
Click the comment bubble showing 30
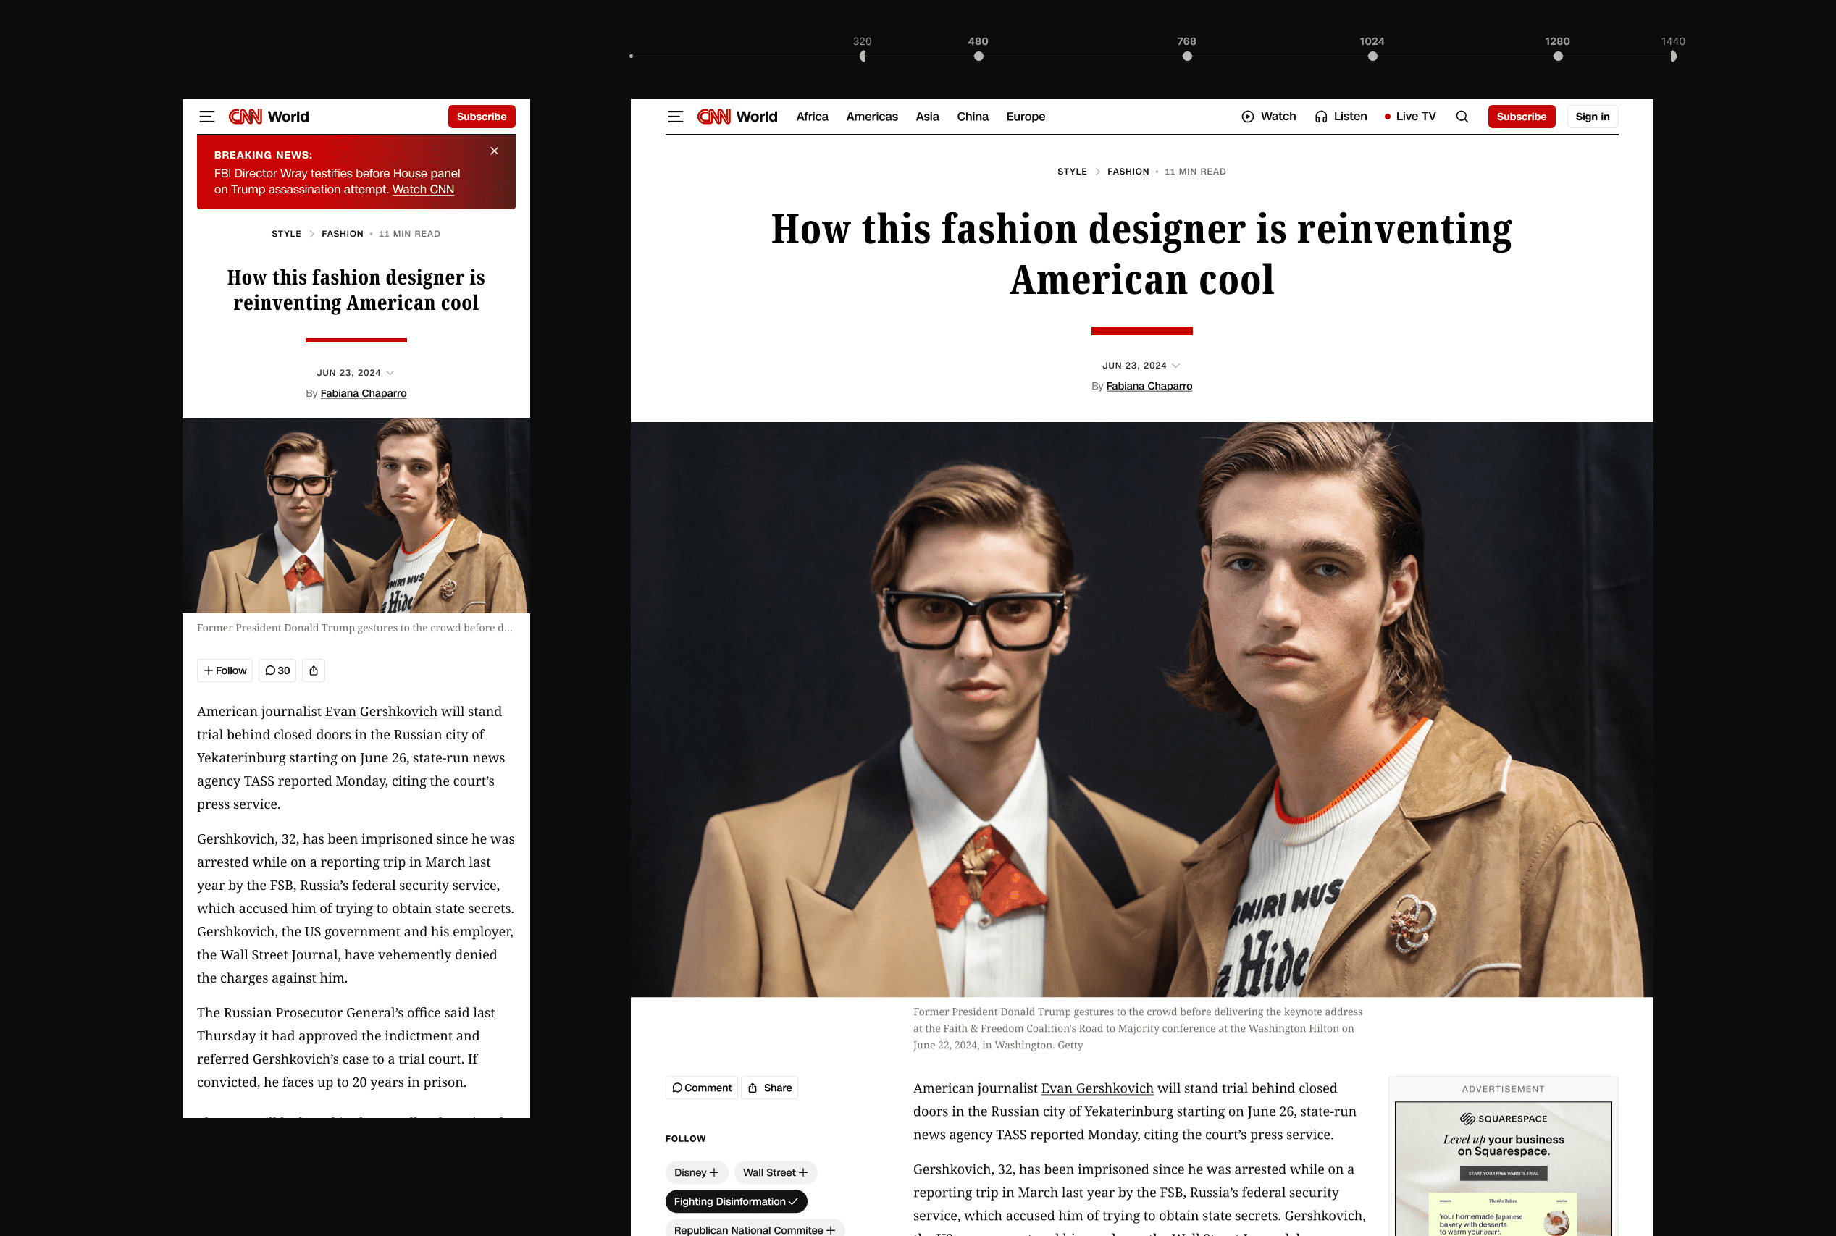coord(277,670)
